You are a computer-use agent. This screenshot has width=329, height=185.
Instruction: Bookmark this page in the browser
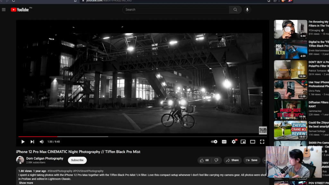click(75, 1)
